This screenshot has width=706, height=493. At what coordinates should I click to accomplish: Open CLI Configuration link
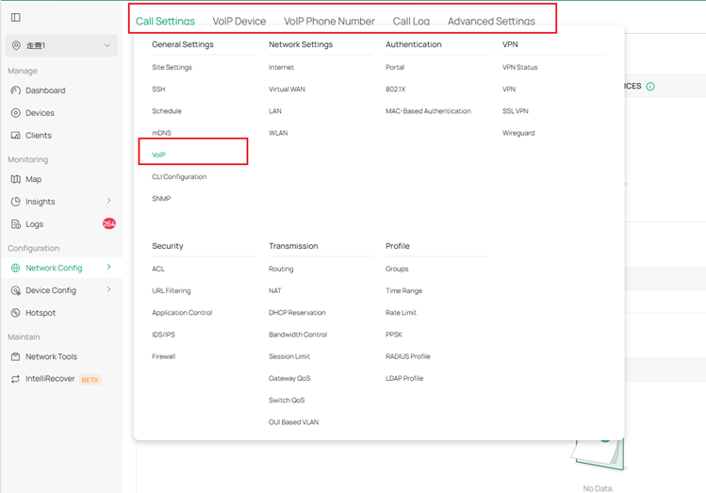pos(179,177)
